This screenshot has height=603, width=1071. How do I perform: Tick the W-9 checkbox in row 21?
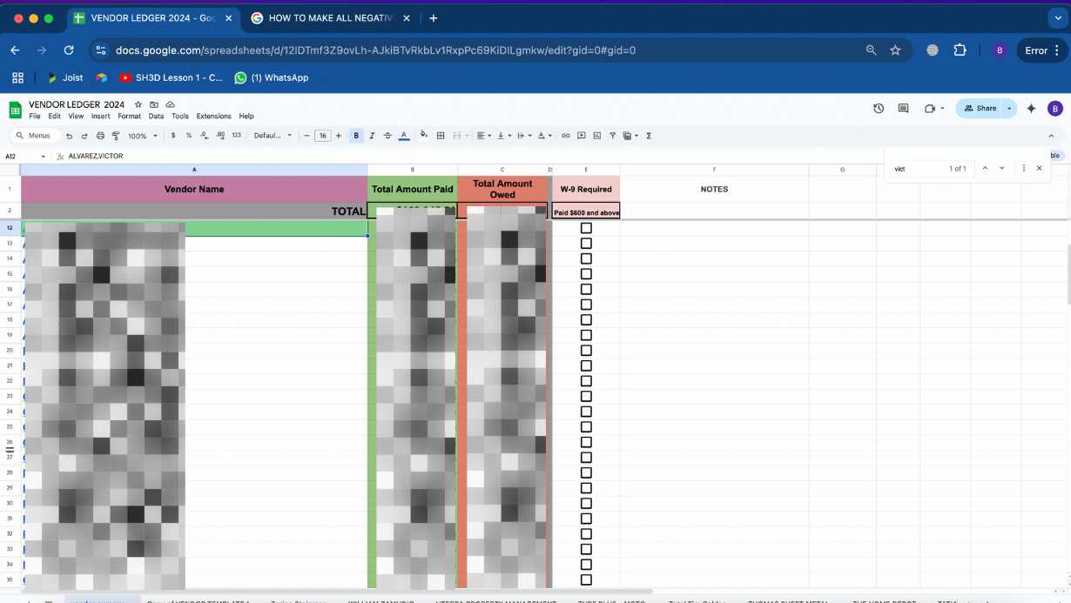tap(586, 365)
